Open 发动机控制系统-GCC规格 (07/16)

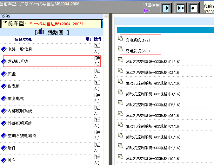[x=153, y=126]
